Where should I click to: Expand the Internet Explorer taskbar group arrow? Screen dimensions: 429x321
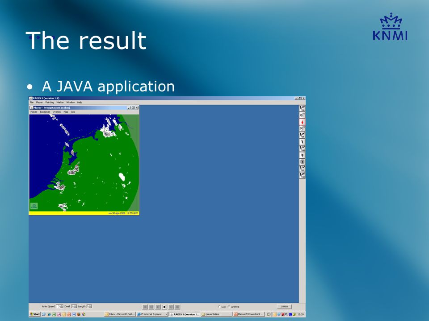(x=166, y=314)
